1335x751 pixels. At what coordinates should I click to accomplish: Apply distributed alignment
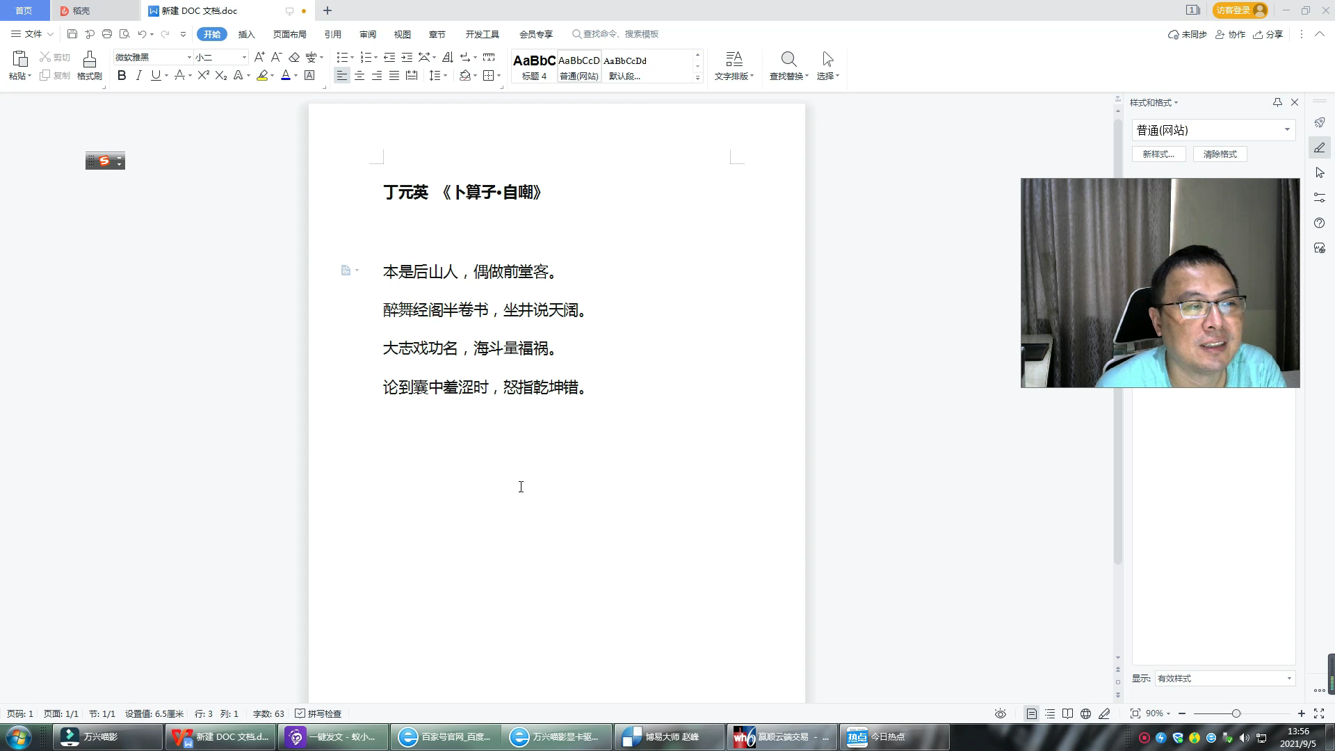tap(412, 76)
